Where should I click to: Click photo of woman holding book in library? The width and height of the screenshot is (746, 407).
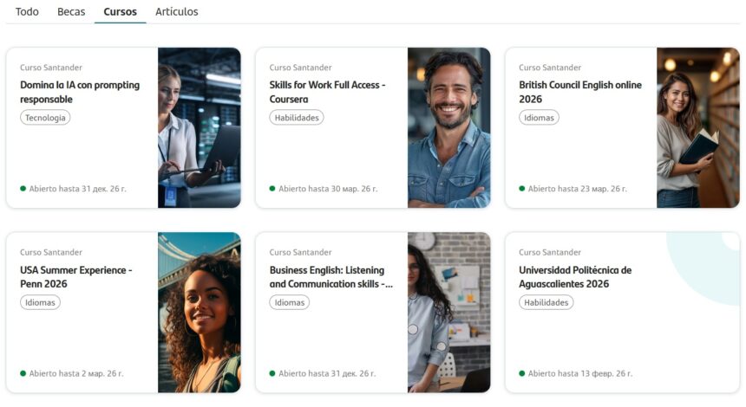point(698,127)
